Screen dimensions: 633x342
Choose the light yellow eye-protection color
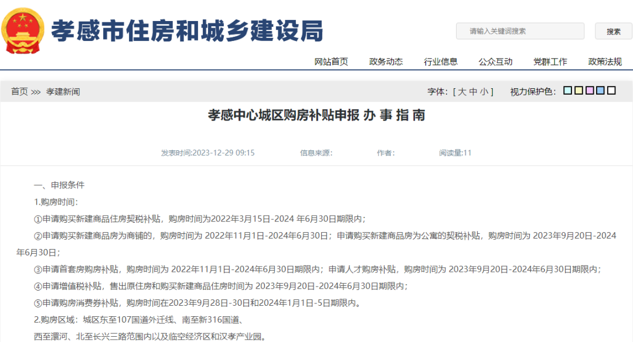(x=578, y=91)
